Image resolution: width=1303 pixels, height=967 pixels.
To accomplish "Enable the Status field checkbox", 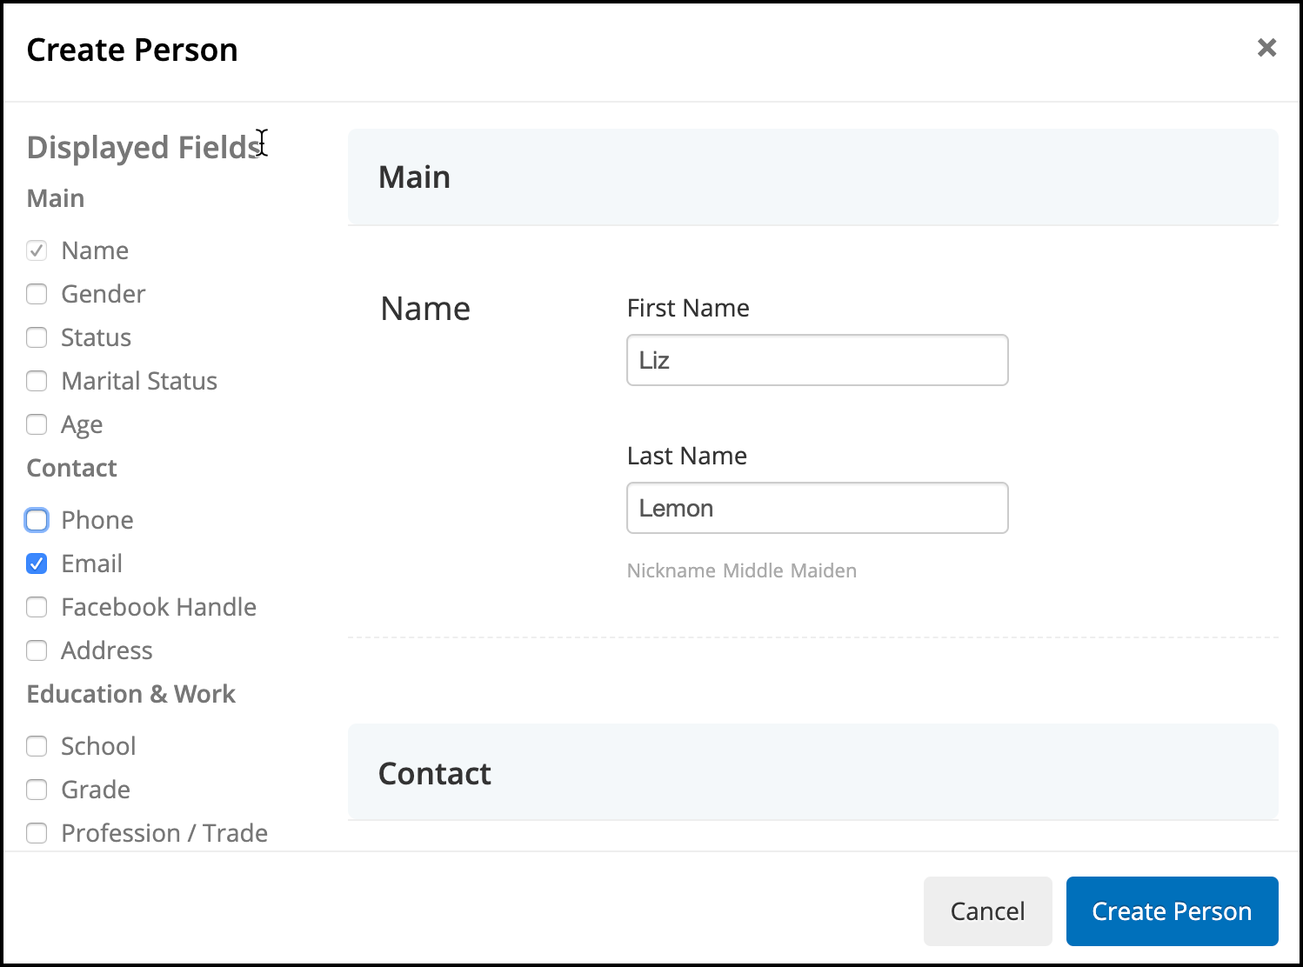I will [37, 337].
